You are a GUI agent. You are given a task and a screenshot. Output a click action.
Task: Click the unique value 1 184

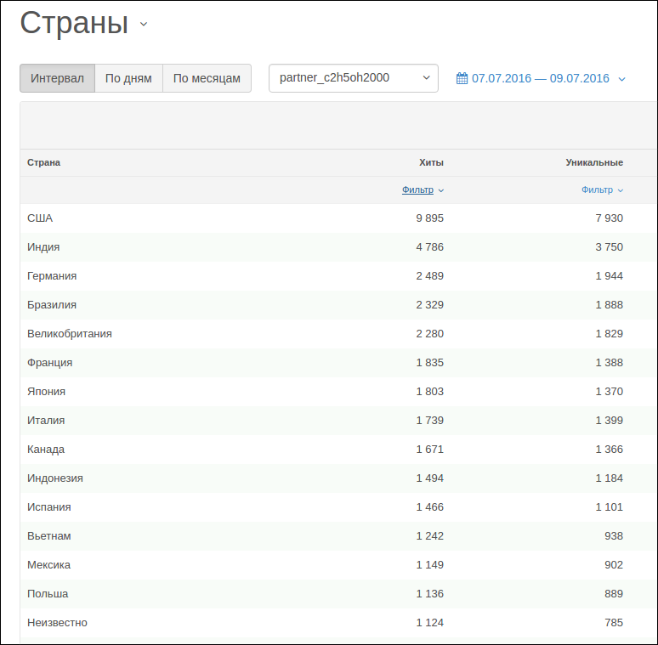[609, 478]
